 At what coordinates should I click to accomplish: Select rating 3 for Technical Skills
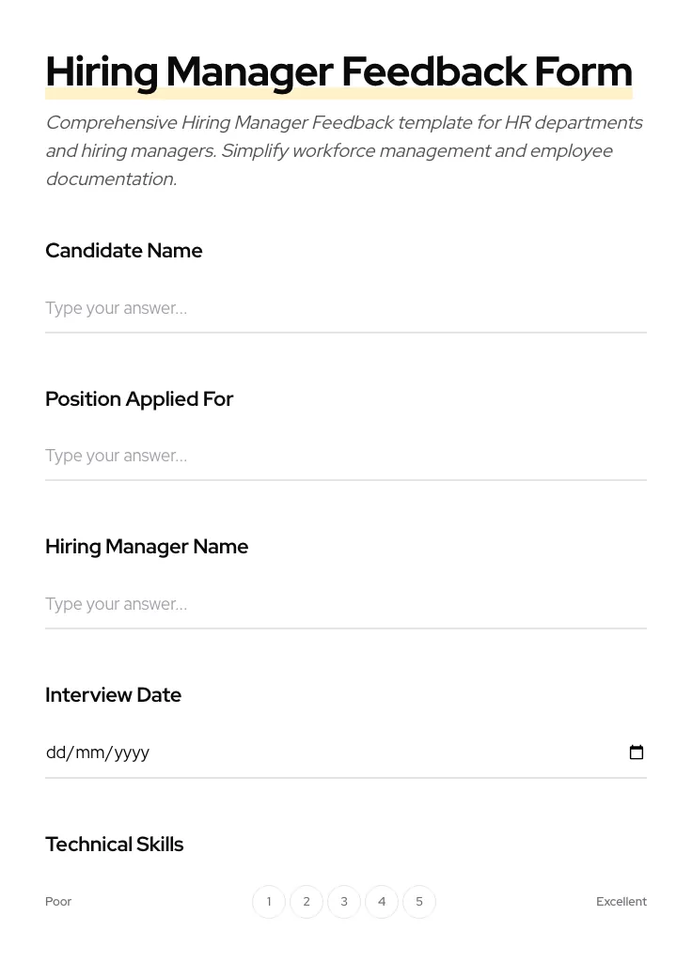pyautogui.click(x=344, y=901)
